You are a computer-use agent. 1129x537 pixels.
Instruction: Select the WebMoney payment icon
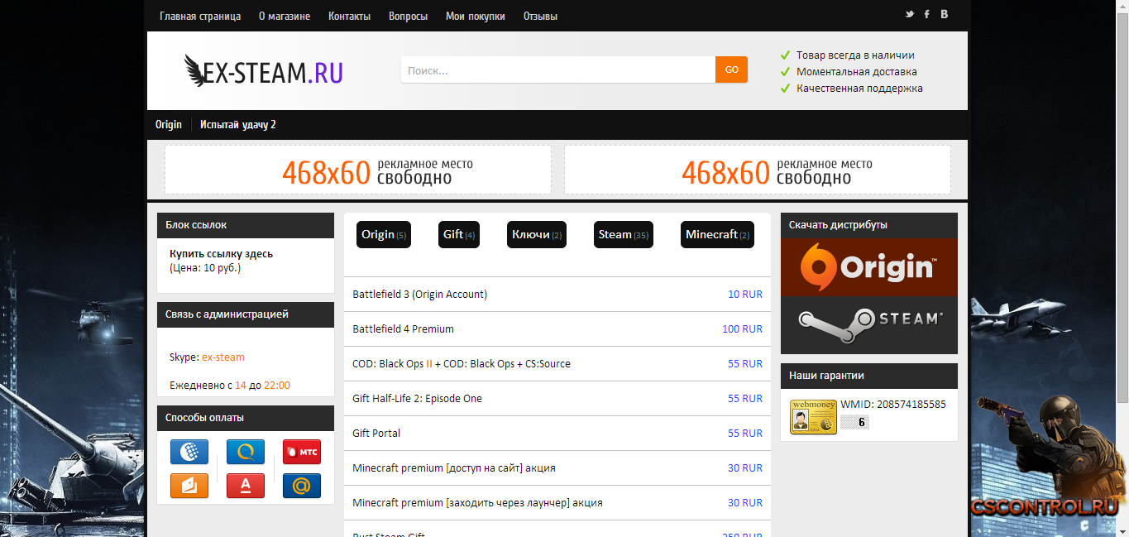pyautogui.click(x=189, y=452)
